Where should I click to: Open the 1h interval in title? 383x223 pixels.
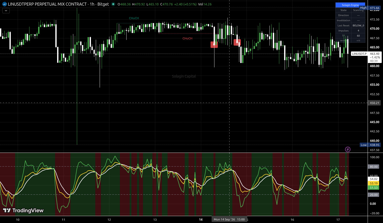[x=92, y=4]
